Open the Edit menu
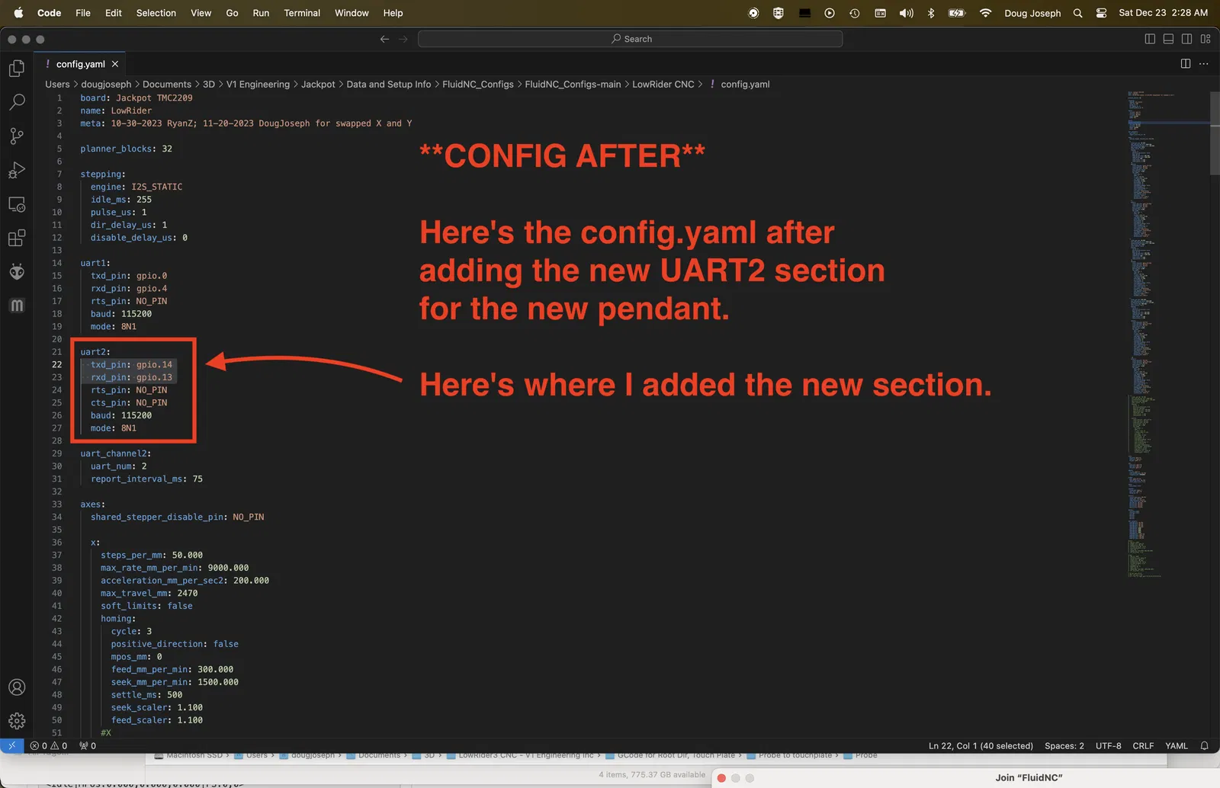1220x788 pixels. point(114,13)
